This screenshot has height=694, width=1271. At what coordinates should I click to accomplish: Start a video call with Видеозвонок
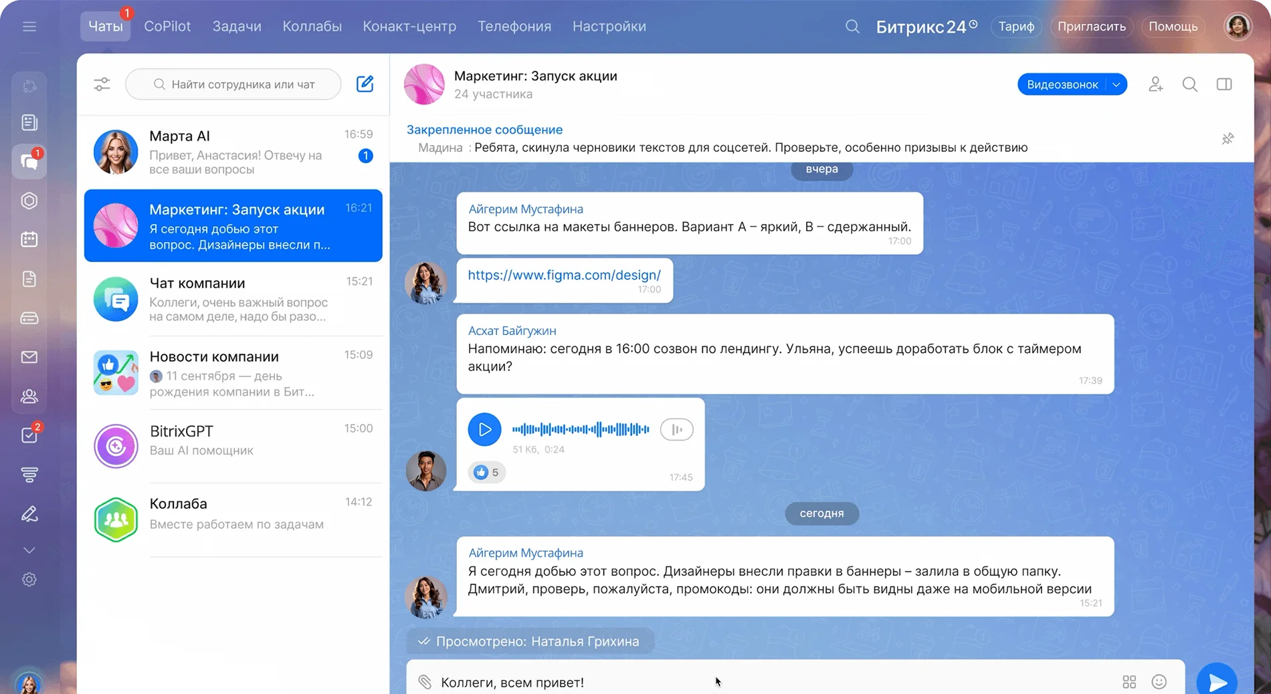pos(1062,84)
